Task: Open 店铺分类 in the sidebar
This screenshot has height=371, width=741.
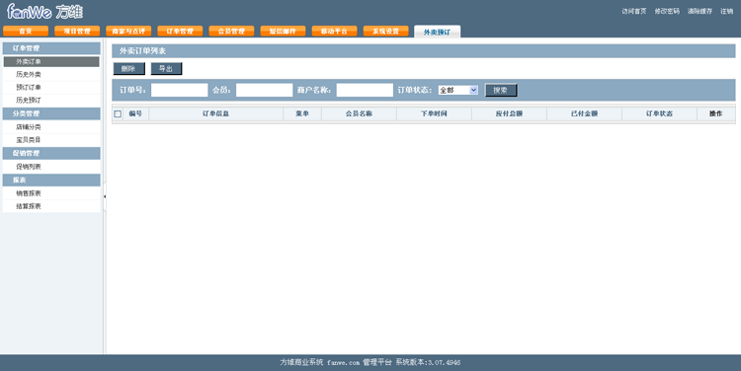Action: 51,127
